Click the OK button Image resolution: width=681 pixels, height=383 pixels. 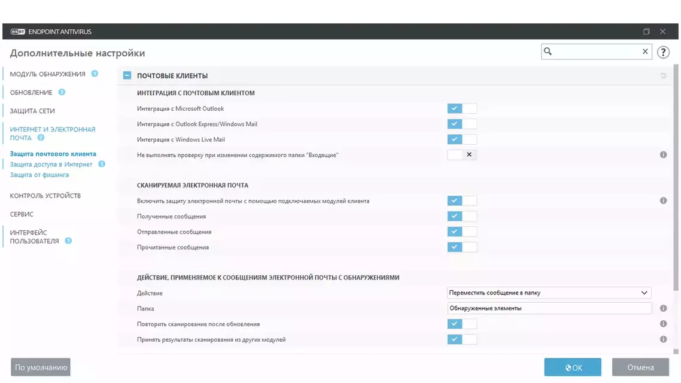coord(573,367)
